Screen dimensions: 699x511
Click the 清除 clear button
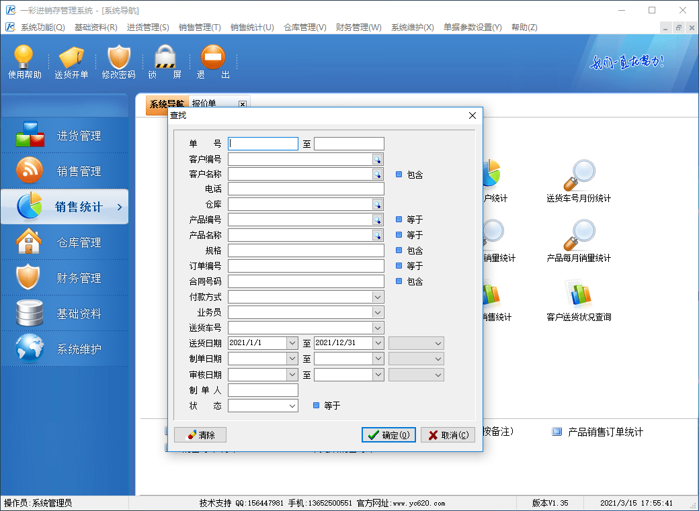click(200, 434)
